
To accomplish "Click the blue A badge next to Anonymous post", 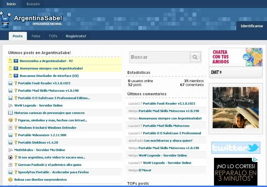I will click(x=16, y=68).
